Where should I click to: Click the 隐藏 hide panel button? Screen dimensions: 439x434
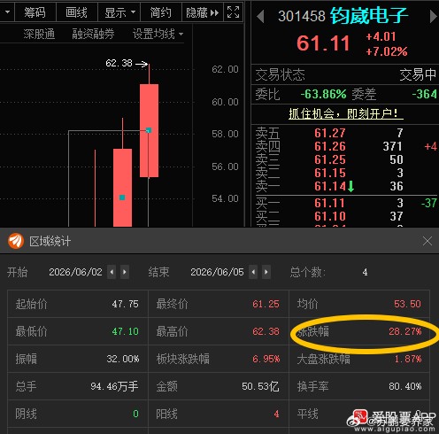click(x=203, y=12)
